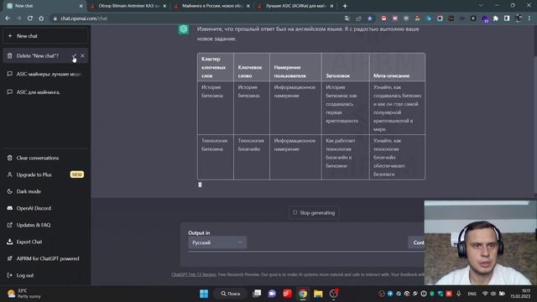Click the Заголовок column header
Viewport: 537px width, 302px height.
click(345, 67)
